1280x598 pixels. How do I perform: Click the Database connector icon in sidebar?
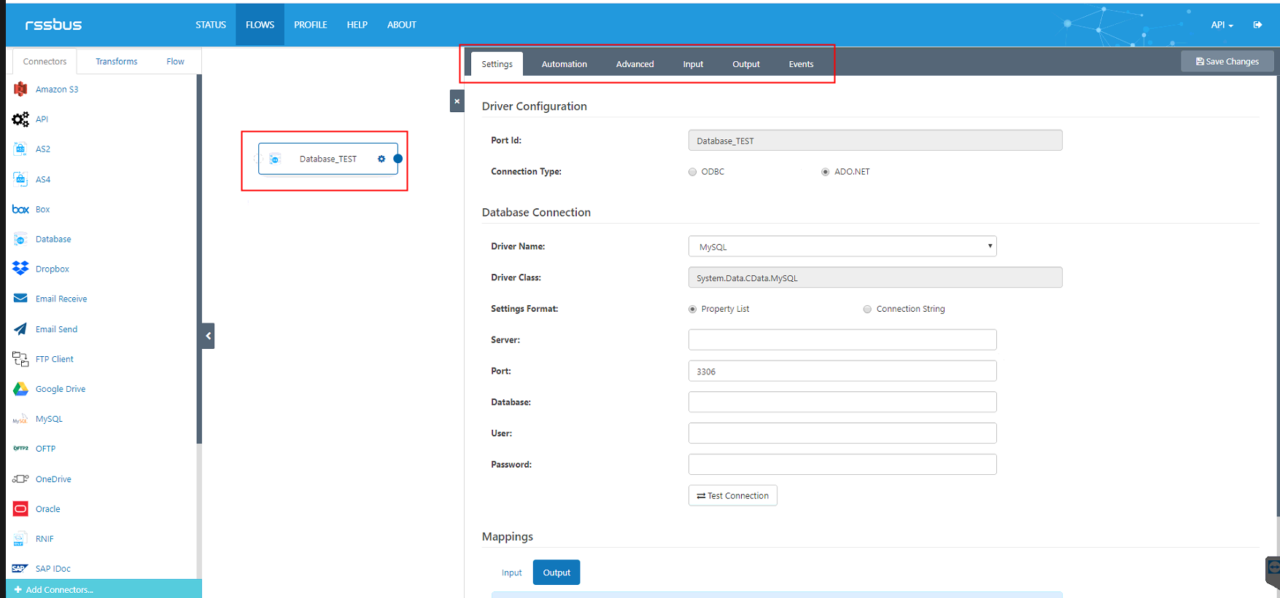20,239
